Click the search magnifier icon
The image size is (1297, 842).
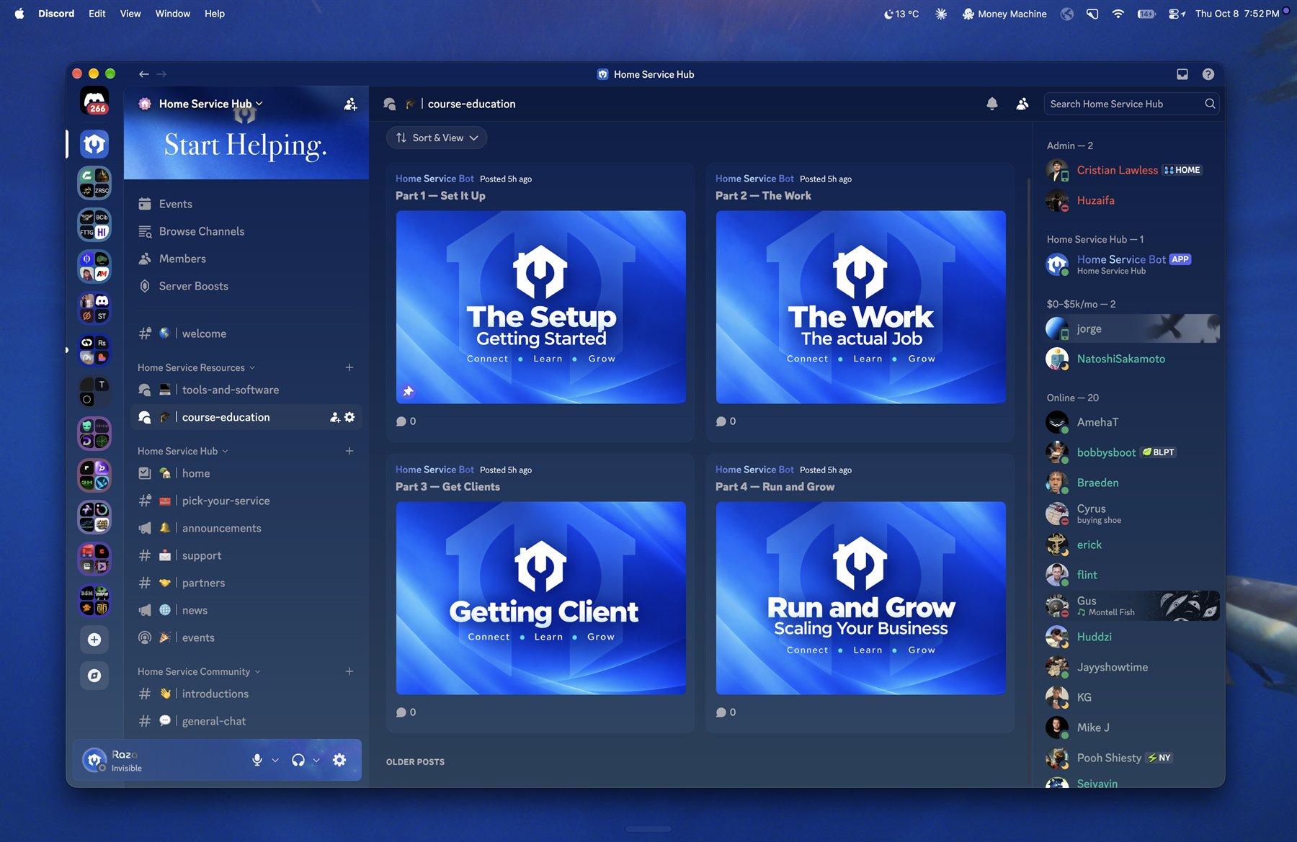(x=1210, y=104)
